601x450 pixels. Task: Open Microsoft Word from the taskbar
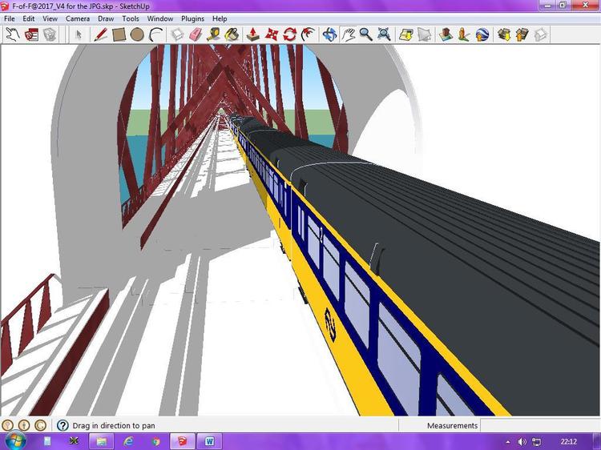(208, 441)
